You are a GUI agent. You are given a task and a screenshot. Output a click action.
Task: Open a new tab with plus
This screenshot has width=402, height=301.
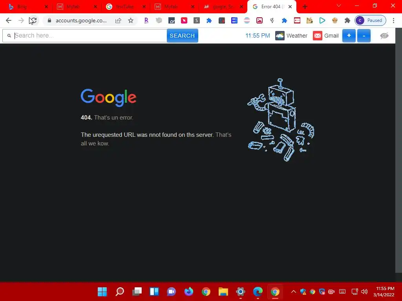pos(305,7)
